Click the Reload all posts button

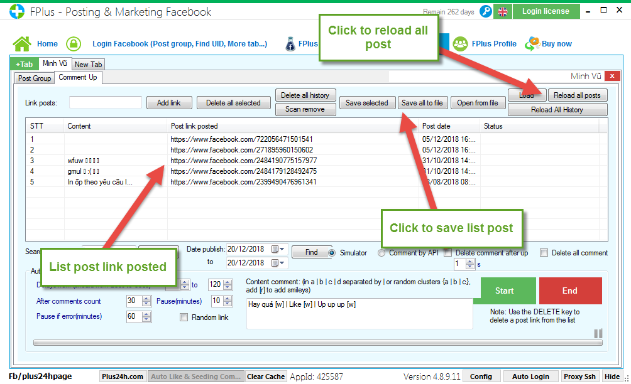577,95
